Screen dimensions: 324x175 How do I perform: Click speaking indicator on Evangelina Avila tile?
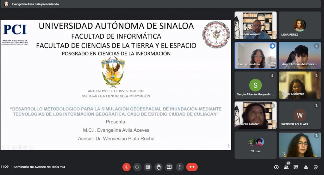coord(272,46)
